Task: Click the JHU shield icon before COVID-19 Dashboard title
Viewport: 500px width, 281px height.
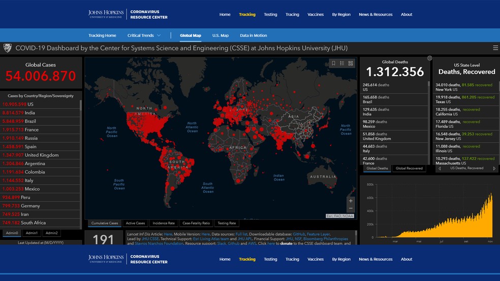Action: (7, 48)
